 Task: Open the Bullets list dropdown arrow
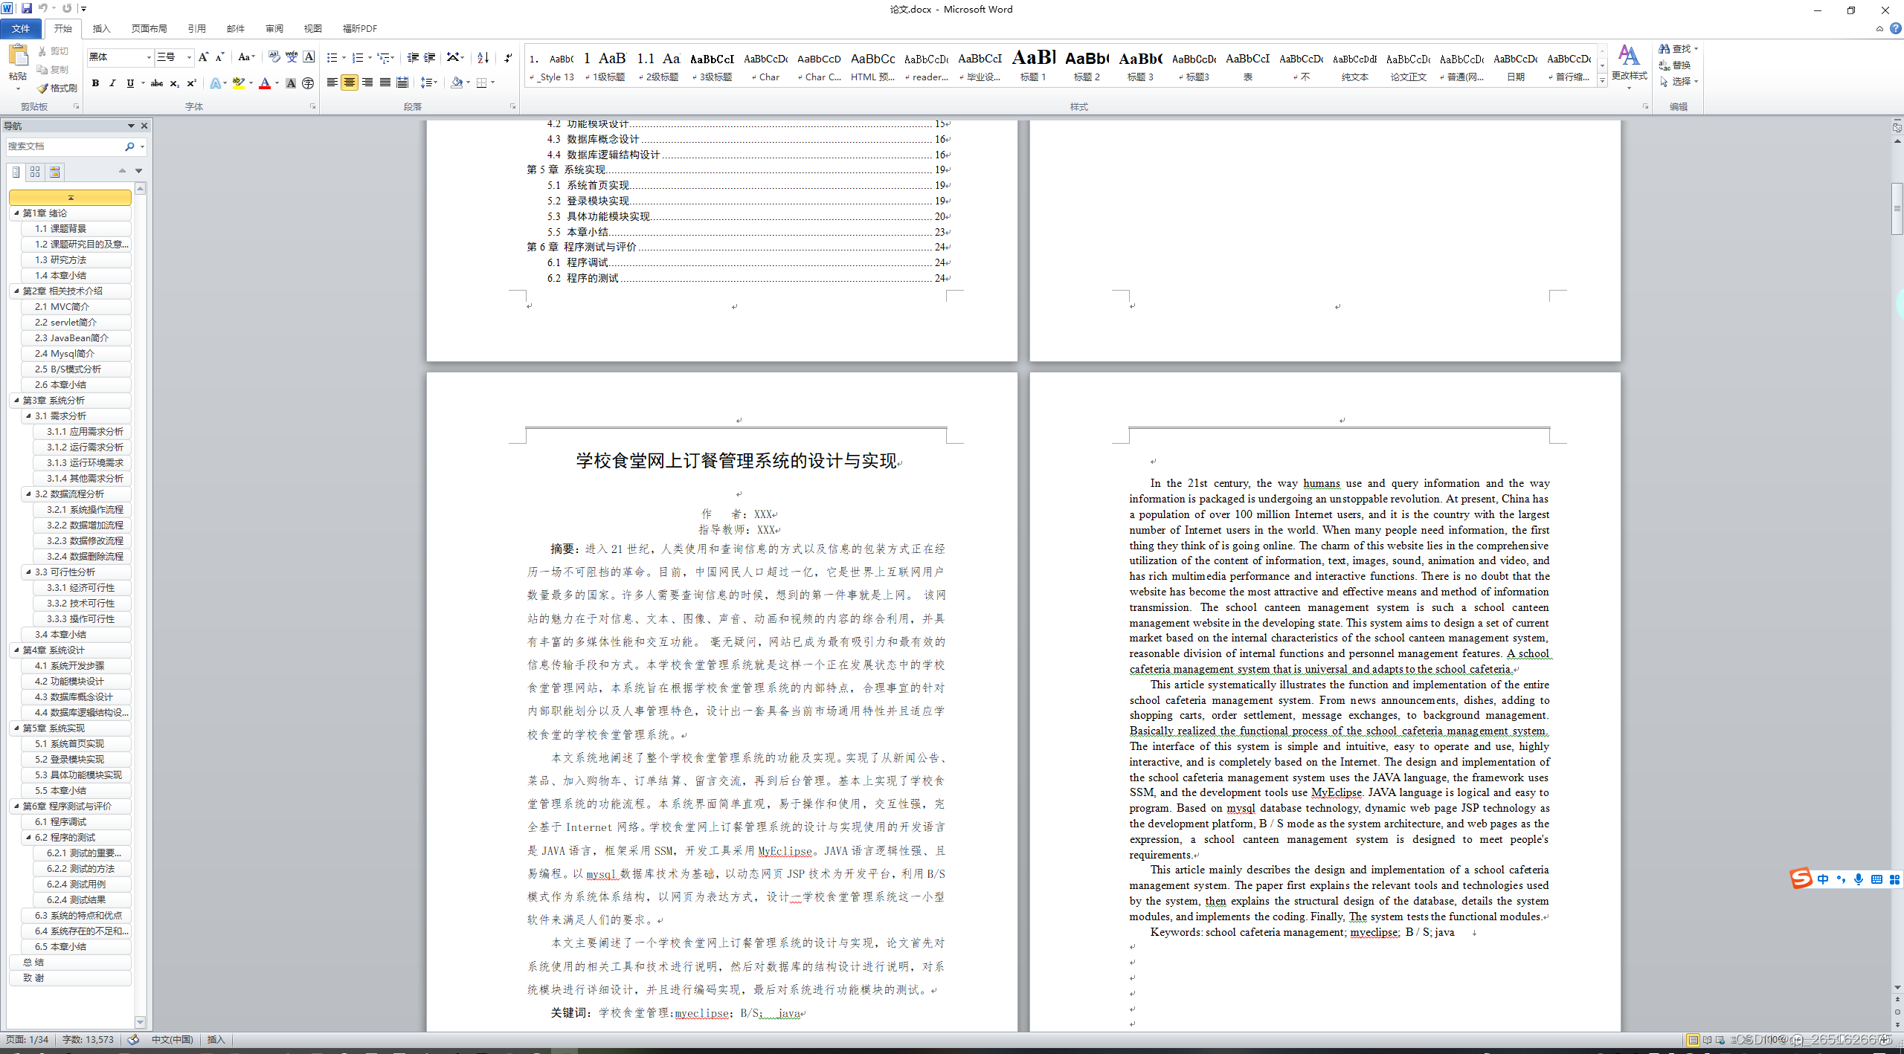pos(344,57)
